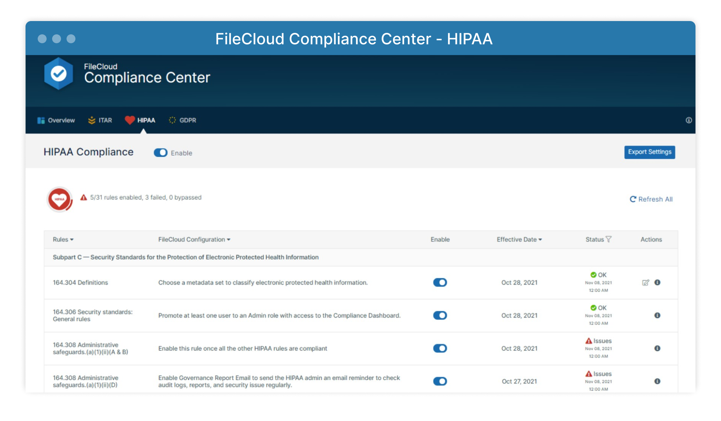Click the Export Settings button
The height and width of the screenshot is (421, 721).
coord(649,152)
